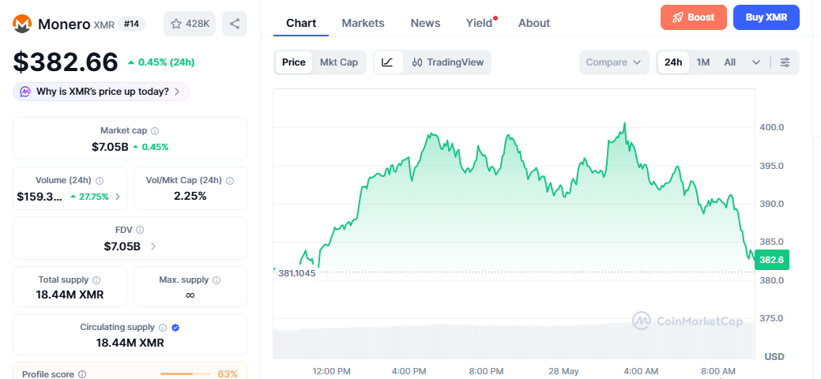
Task: Click the 382.6 current price label on chart
Action: pyautogui.click(x=772, y=261)
